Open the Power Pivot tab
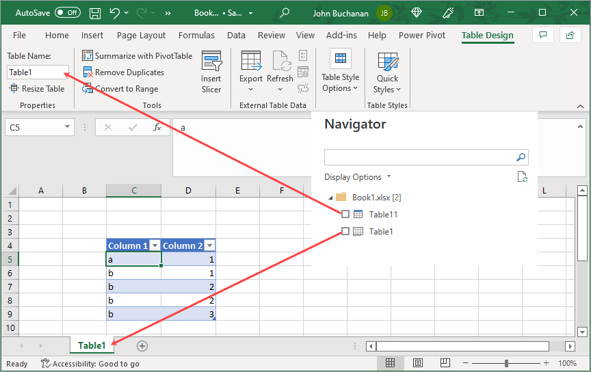This screenshot has height=372, width=591. coord(422,35)
